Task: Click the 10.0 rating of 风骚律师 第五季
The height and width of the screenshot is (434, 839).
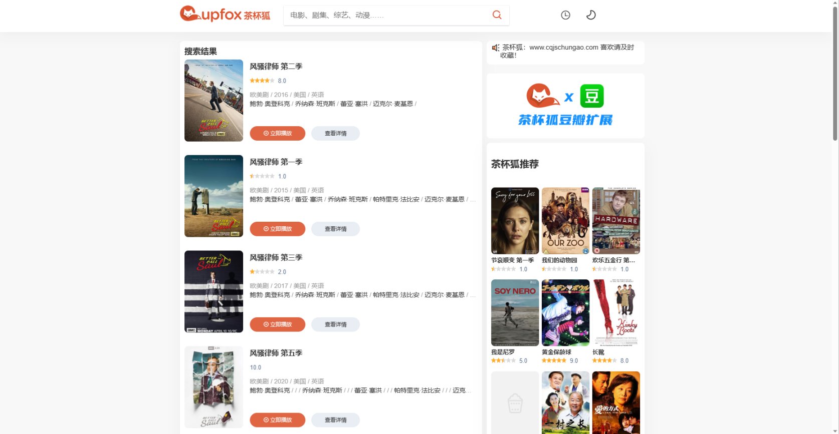Action: [x=256, y=367]
